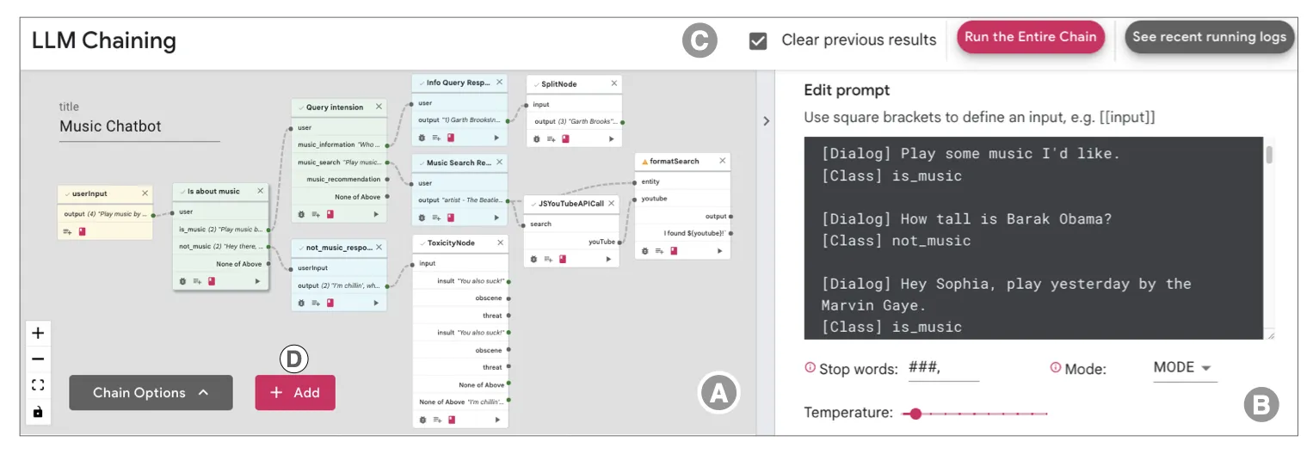Toggle the canvas lock icon
Screen dimensions: 1313x454
(x=38, y=412)
